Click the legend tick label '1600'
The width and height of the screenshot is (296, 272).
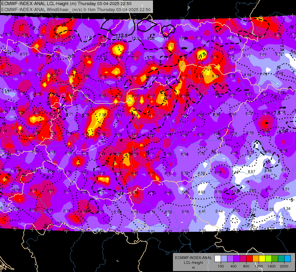click(271, 266)
